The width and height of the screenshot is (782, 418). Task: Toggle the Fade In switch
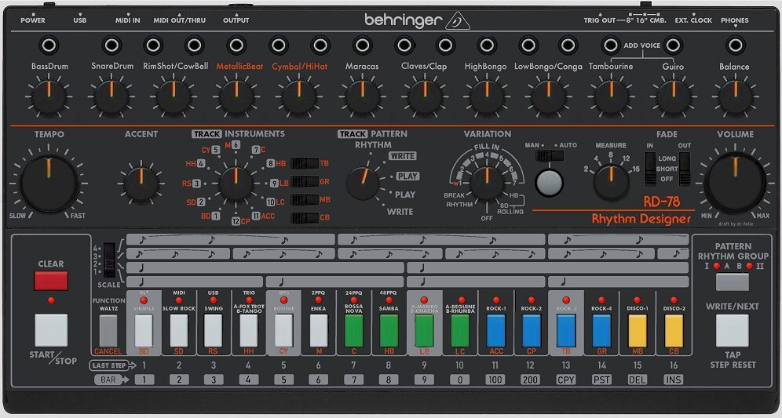coord(650,169)
